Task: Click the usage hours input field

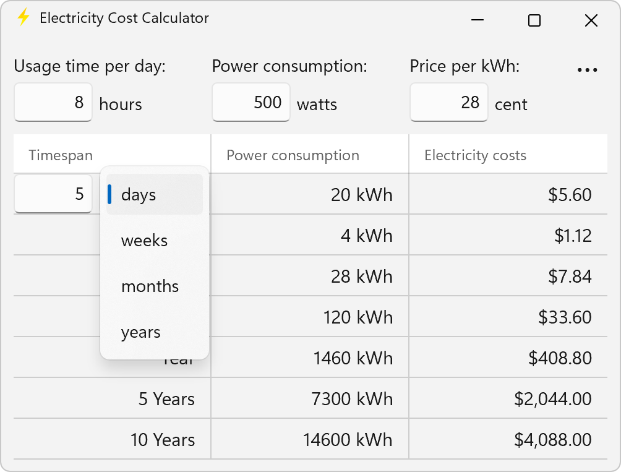Action: pos(53,102)
